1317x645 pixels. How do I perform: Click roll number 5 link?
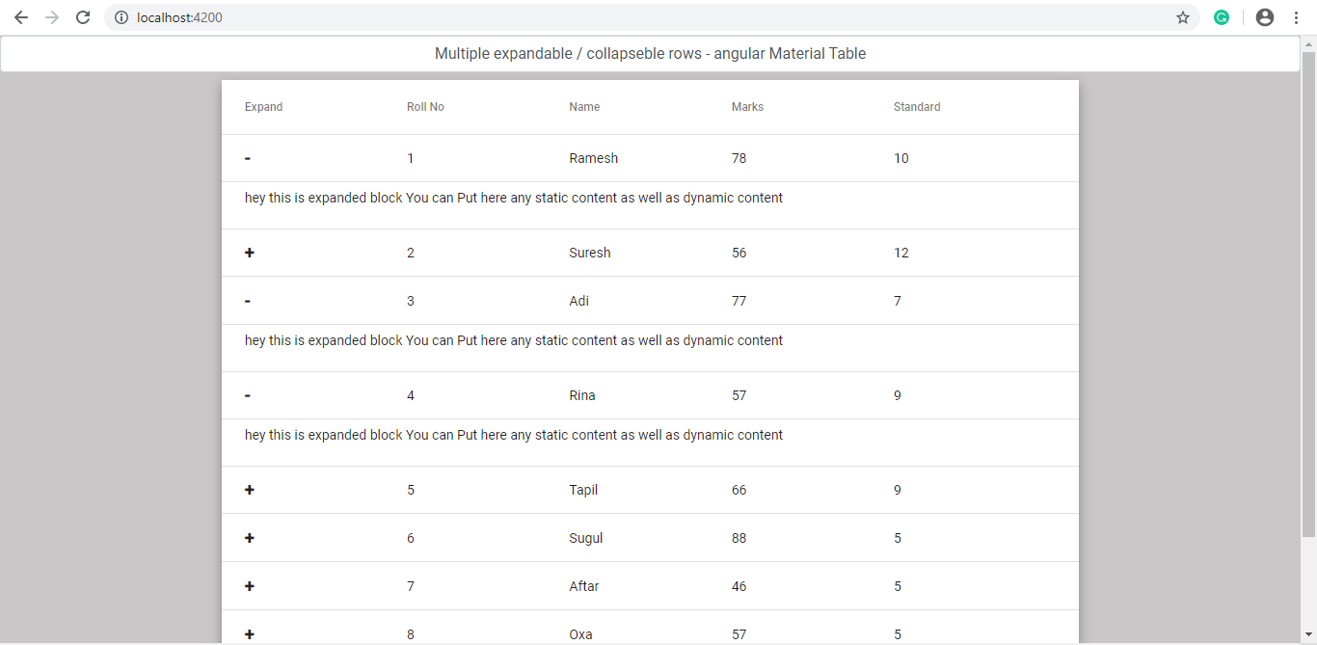[410, 489]
